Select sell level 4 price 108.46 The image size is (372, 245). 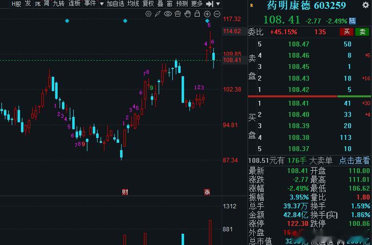(299, 55)
